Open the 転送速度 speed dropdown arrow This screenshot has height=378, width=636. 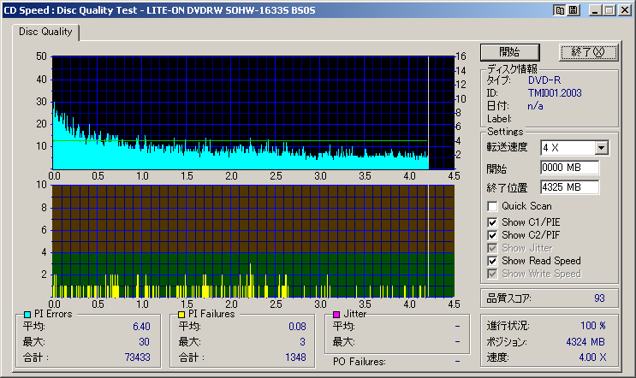coord(602,148)
